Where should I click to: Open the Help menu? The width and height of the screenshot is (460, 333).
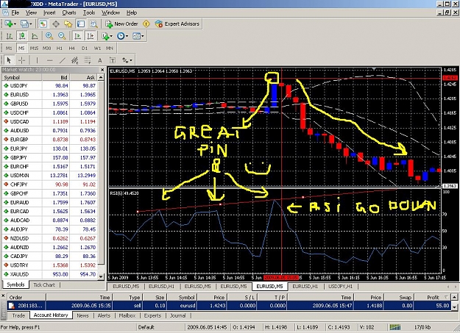132,12
